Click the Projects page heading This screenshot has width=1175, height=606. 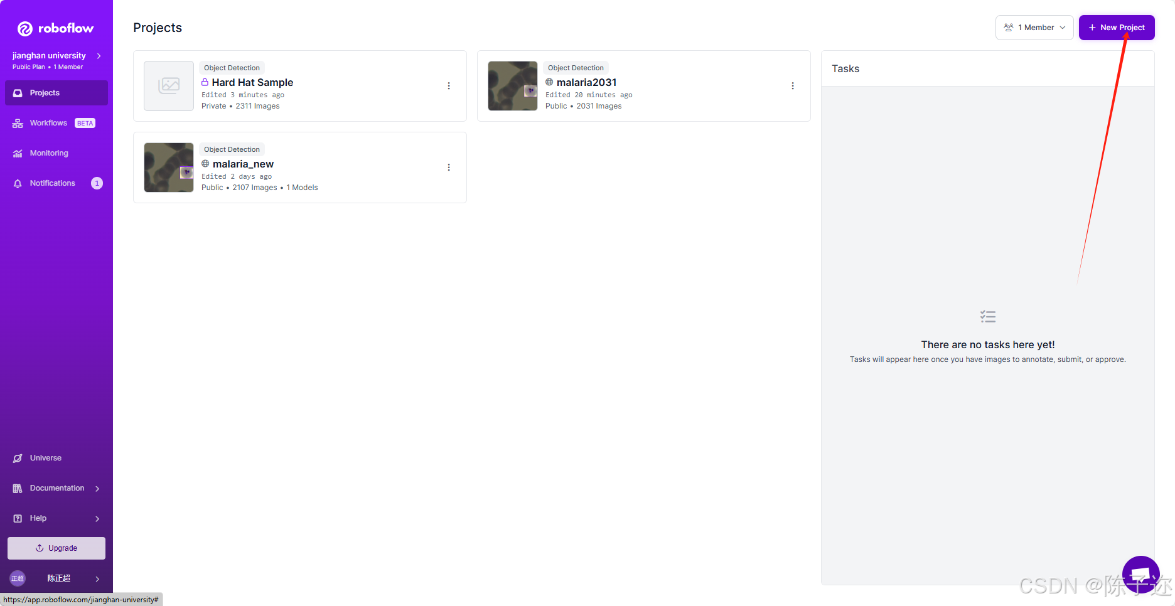pos(158,28)
